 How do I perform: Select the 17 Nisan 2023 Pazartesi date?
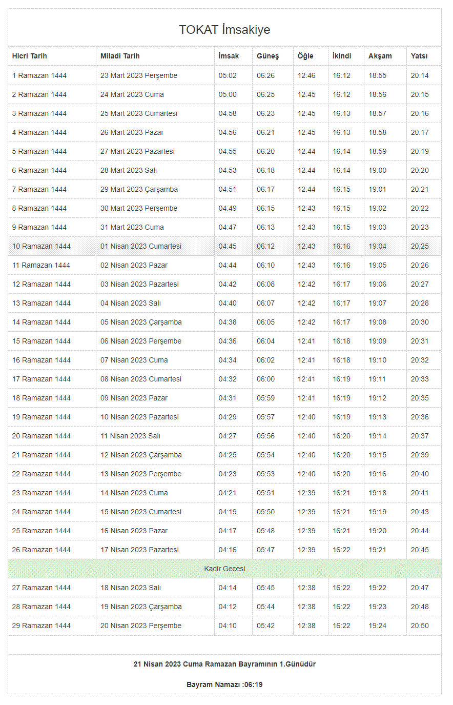pos(139,550)
